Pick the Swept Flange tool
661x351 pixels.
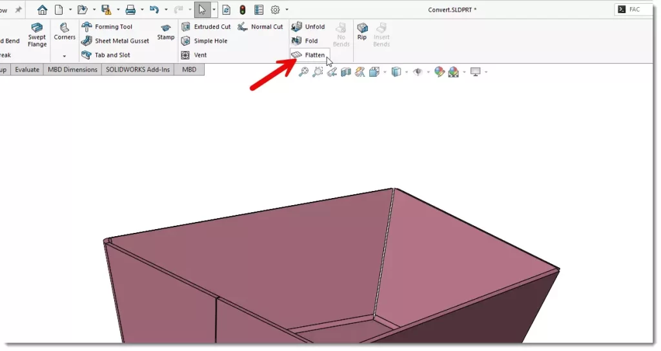pos(37,34)
